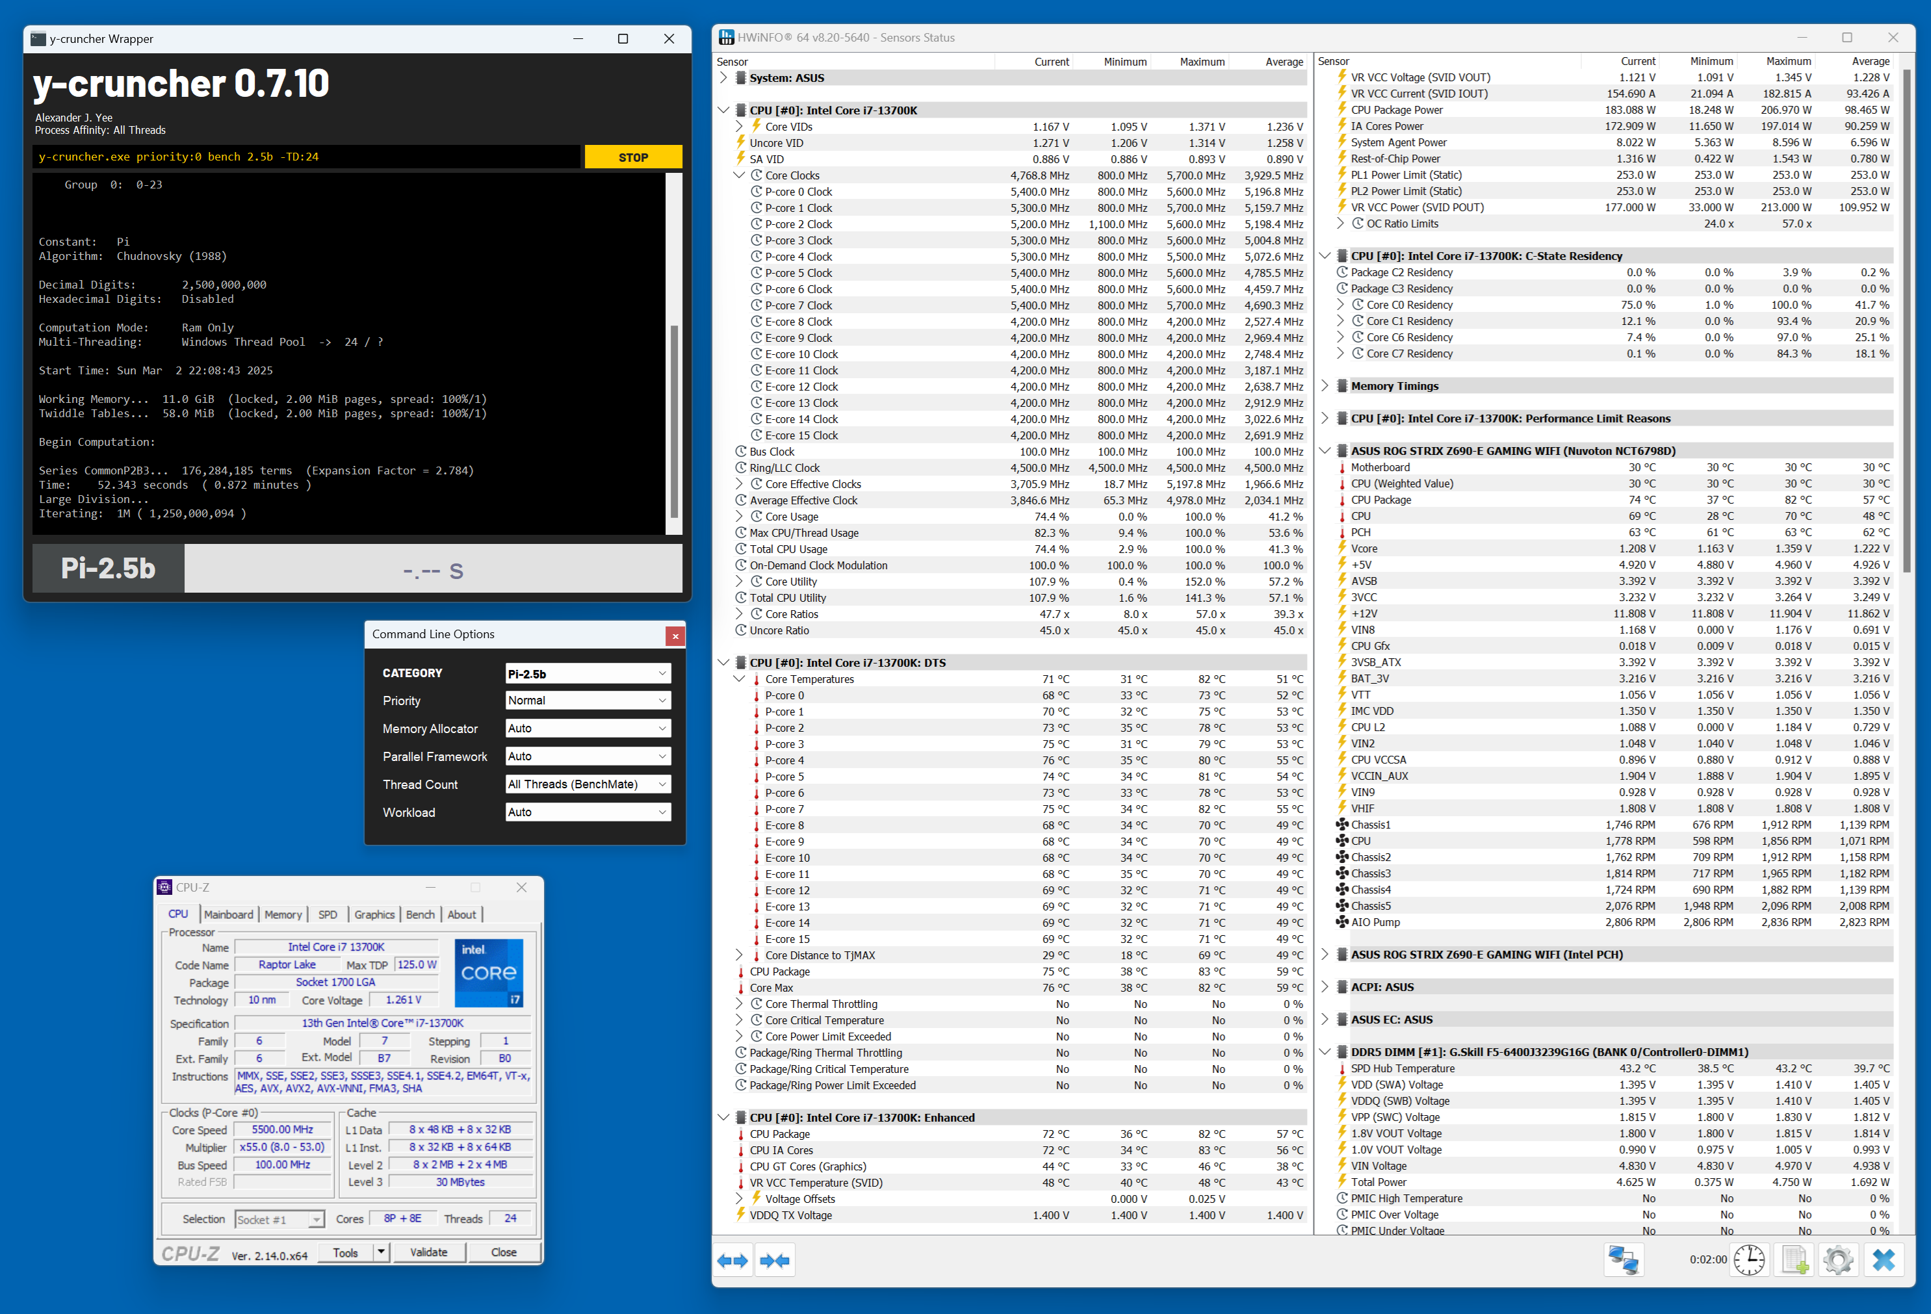Open the Workload dropdown

pos(588,812)
